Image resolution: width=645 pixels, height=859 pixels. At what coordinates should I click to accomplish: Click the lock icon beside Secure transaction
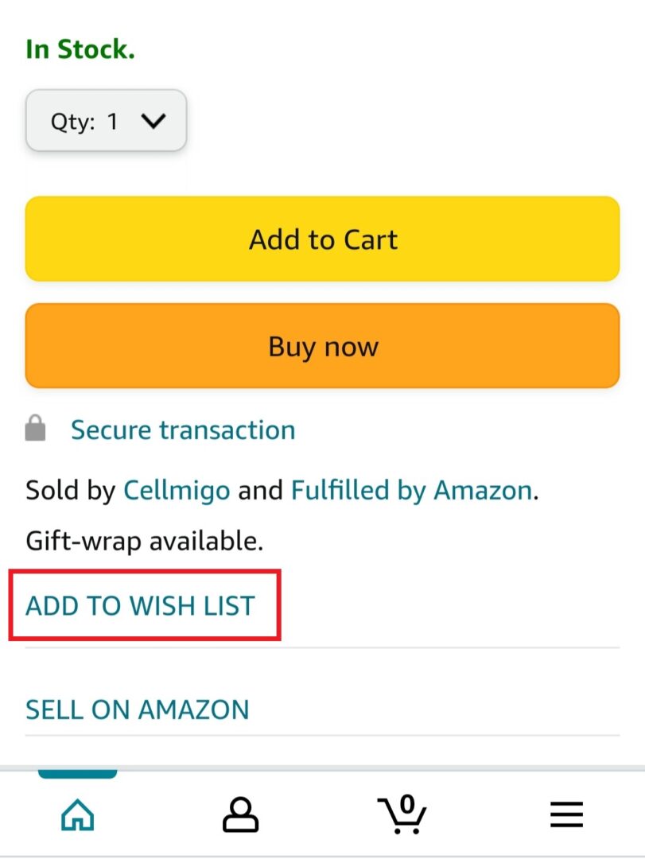(35, 429)
